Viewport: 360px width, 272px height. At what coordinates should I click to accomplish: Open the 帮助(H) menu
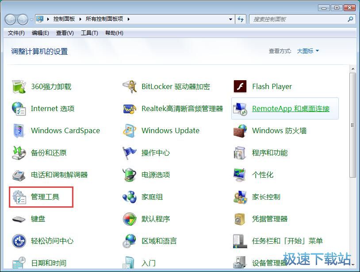(114, 33)
